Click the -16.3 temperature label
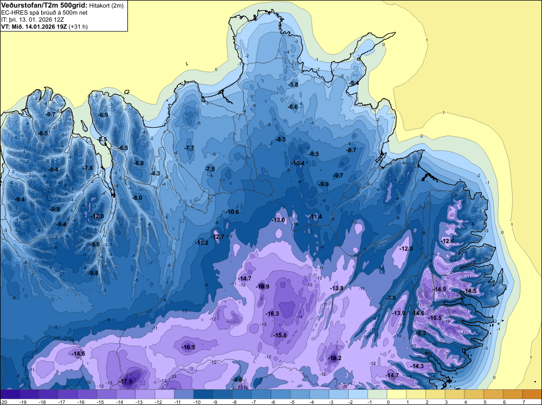 (x=273, y=314)
